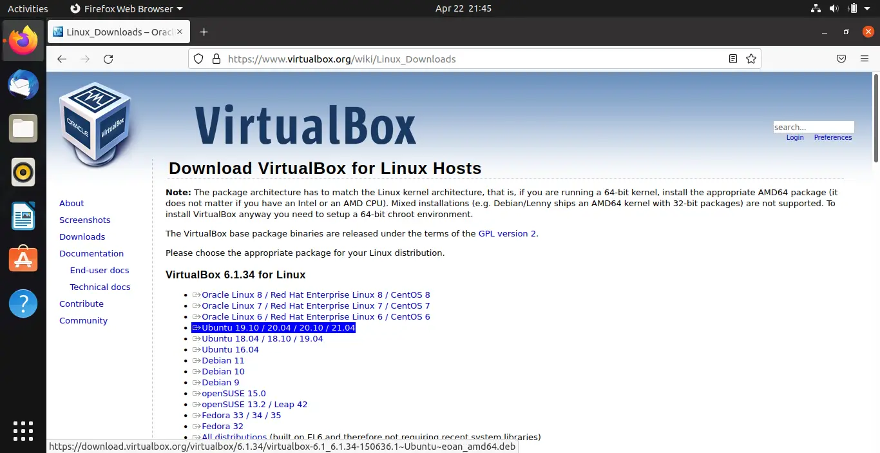Open Rhythmbox music player from dock
This screenshot has height=453, width=880.
tap(23, 172)
